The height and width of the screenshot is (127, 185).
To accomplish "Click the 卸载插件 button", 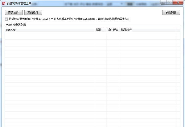I will (33, 12).
